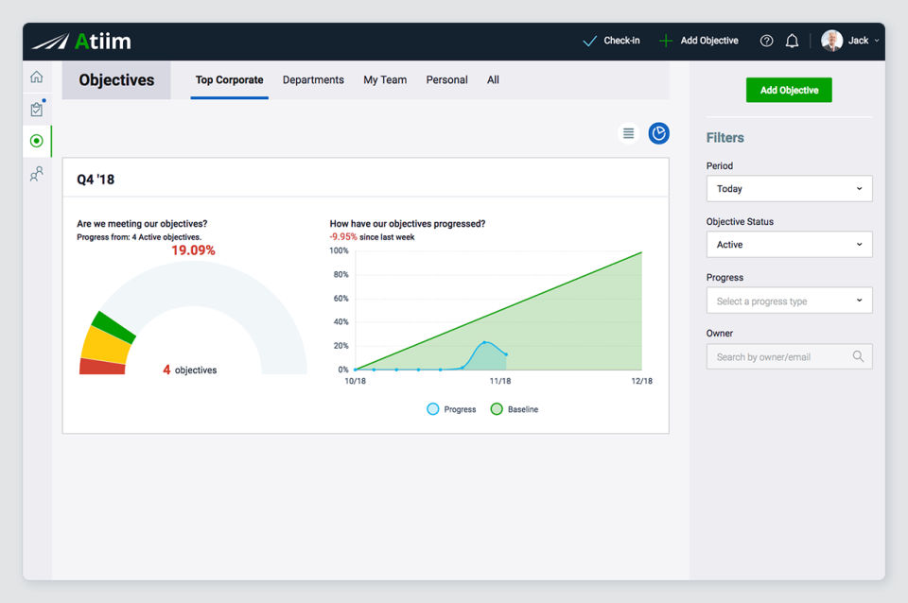This screenshot has width=908, height=603.
Task: Click the Atiim logo
Action: click(81, 41)
